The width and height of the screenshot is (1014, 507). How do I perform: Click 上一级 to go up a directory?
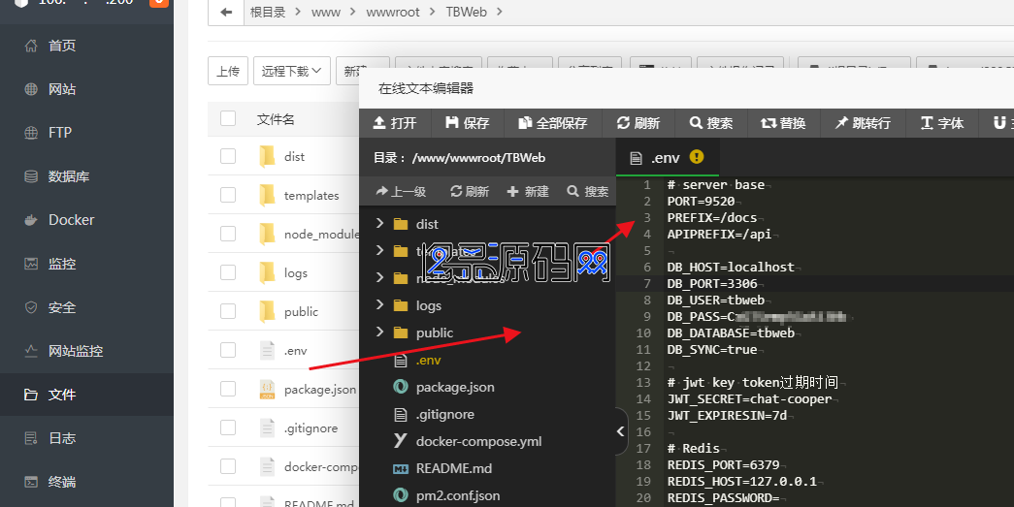point(401,191)
